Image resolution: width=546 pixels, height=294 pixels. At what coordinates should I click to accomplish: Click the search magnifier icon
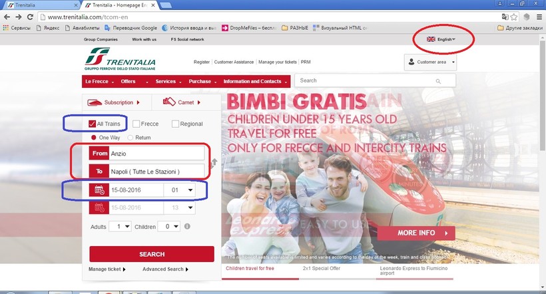438,81
